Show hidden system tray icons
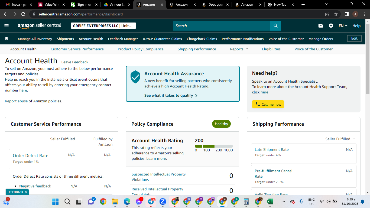Image resolution: width=370 pixels, height=208 pixels. coord(284,201)
